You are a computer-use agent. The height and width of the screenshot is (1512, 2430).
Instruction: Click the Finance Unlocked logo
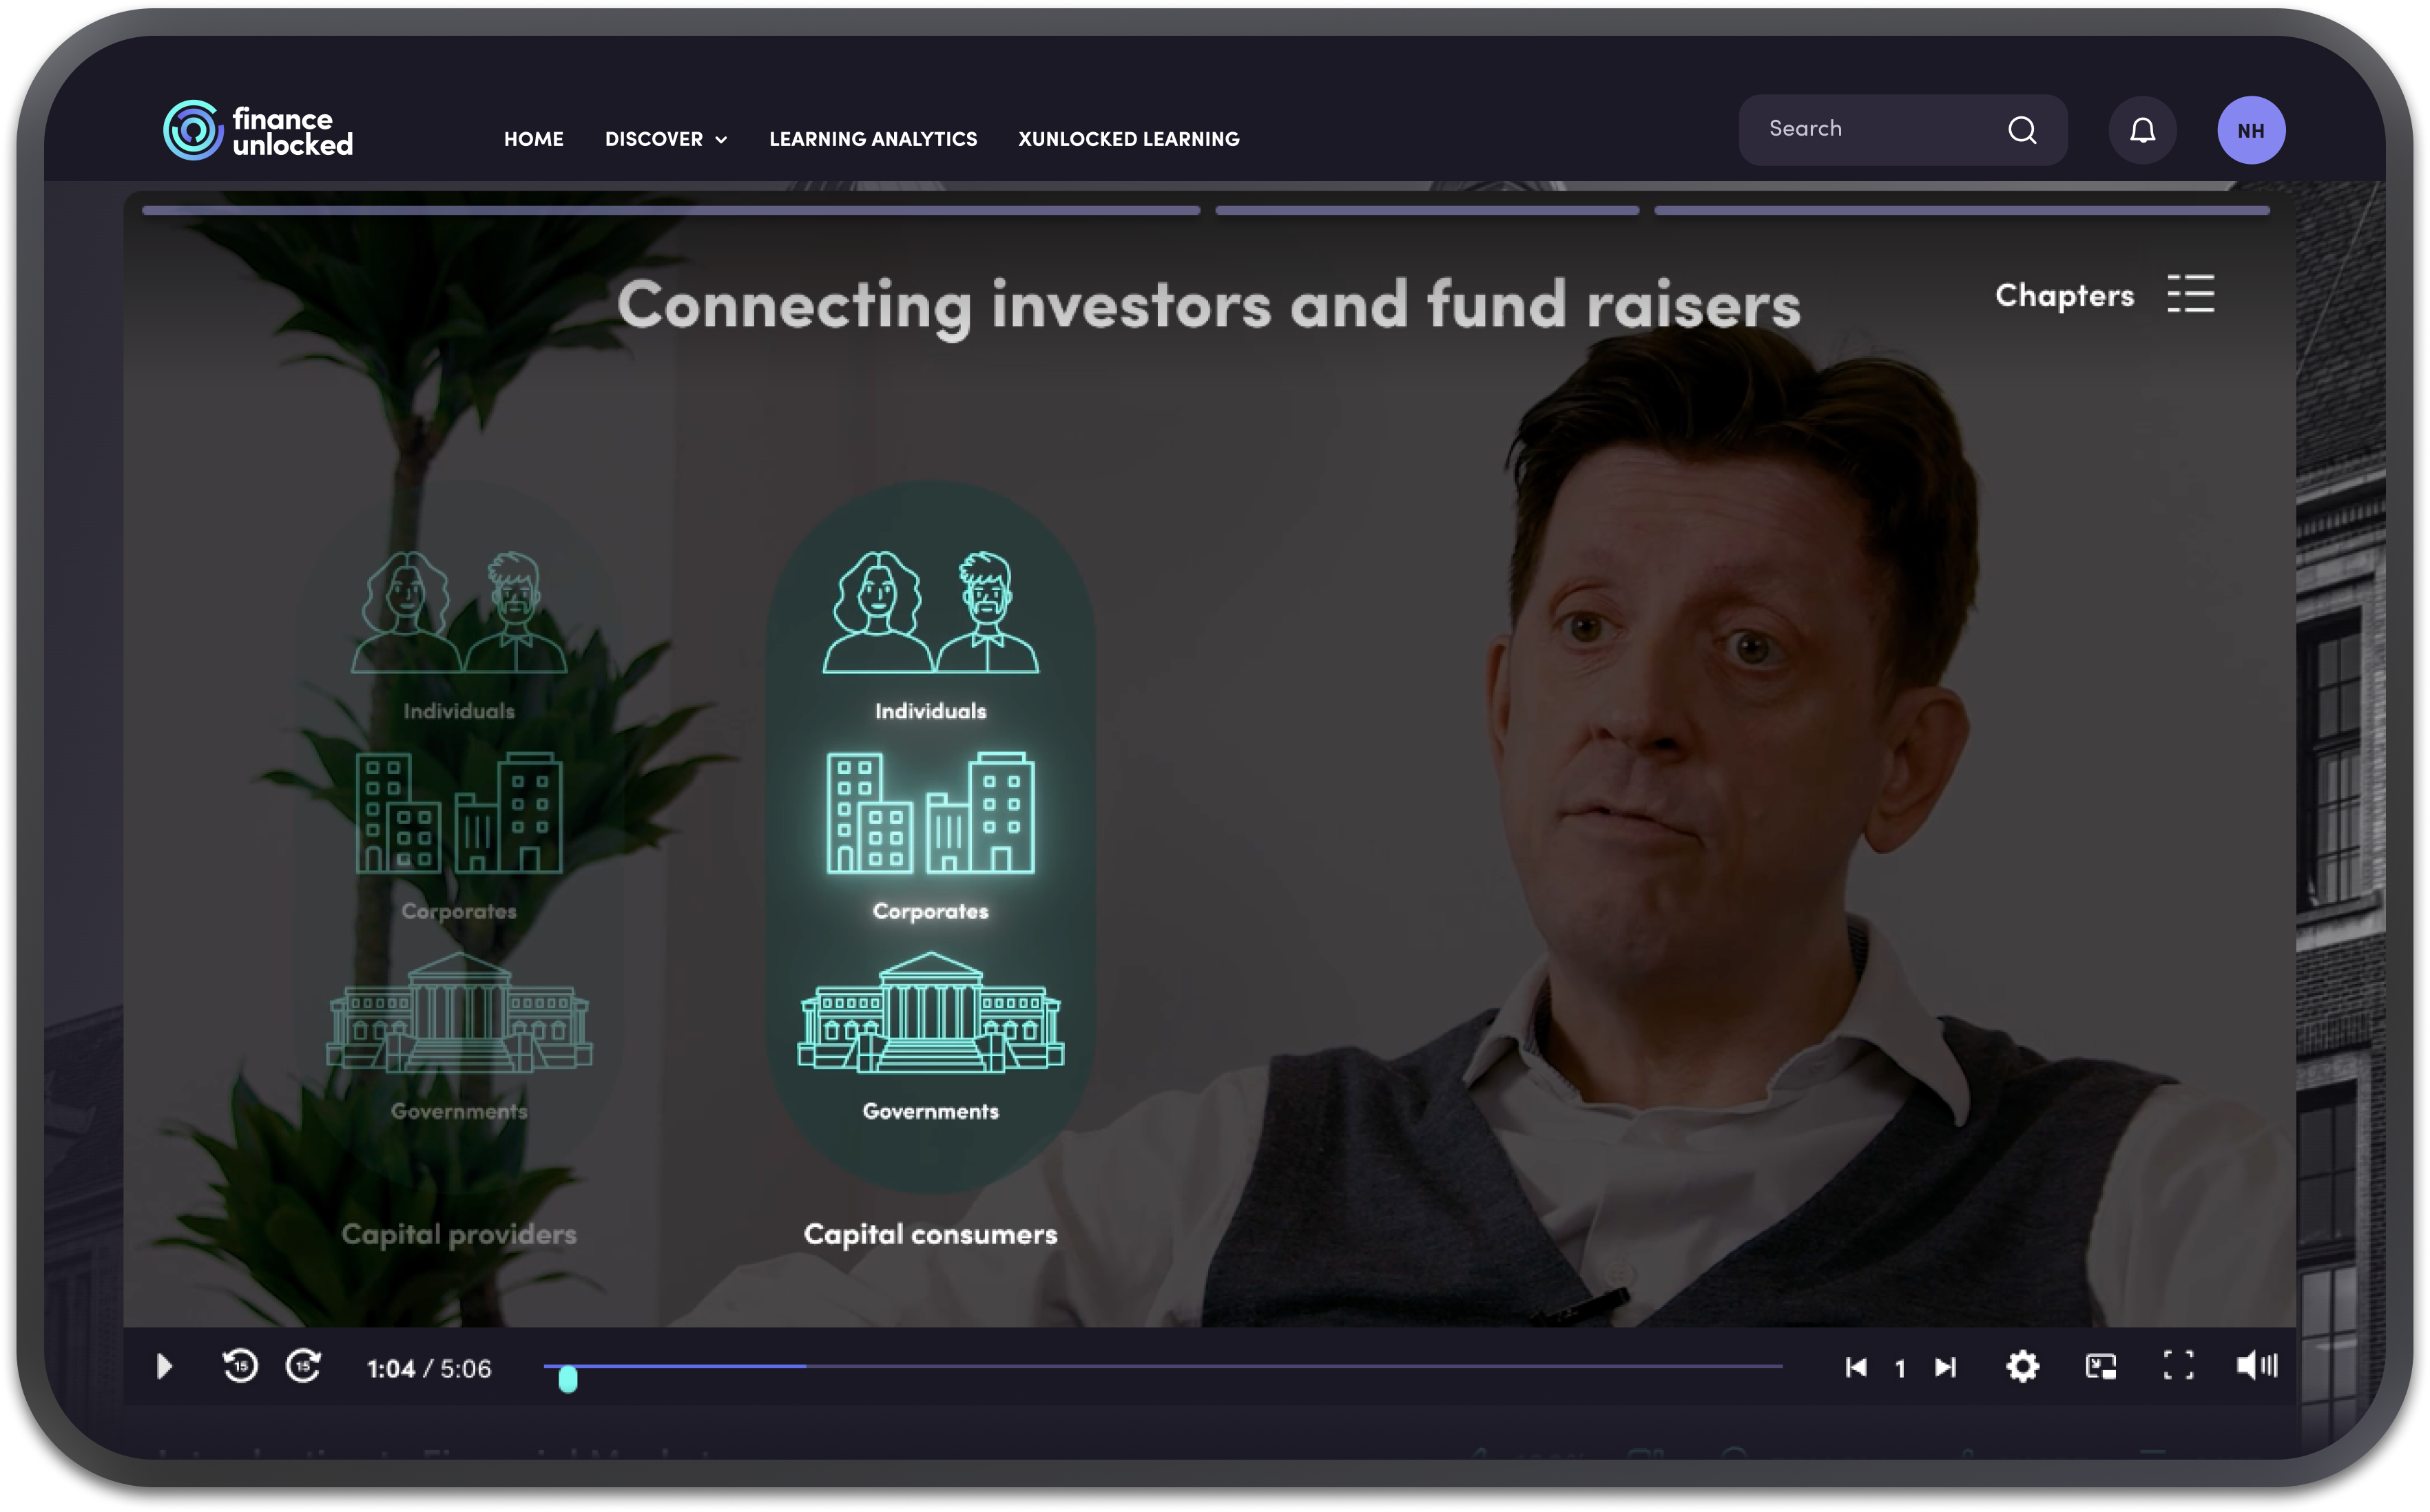pos(258,130)
